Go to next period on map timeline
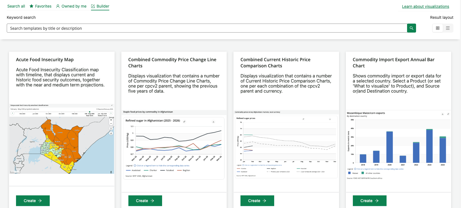The width and height of the screenshot is (461, 208). [x=111, y=113]
